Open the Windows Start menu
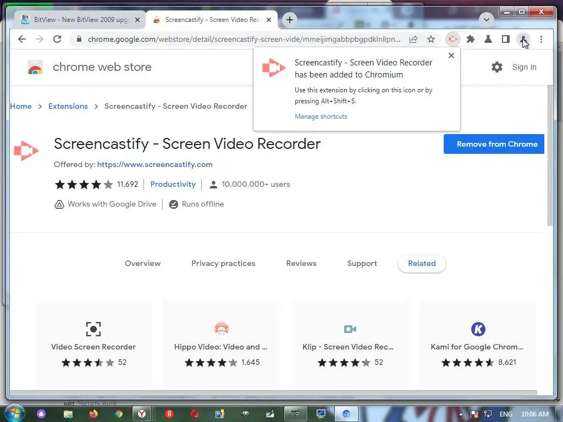563x422 pixels. (x=14, y=413)
